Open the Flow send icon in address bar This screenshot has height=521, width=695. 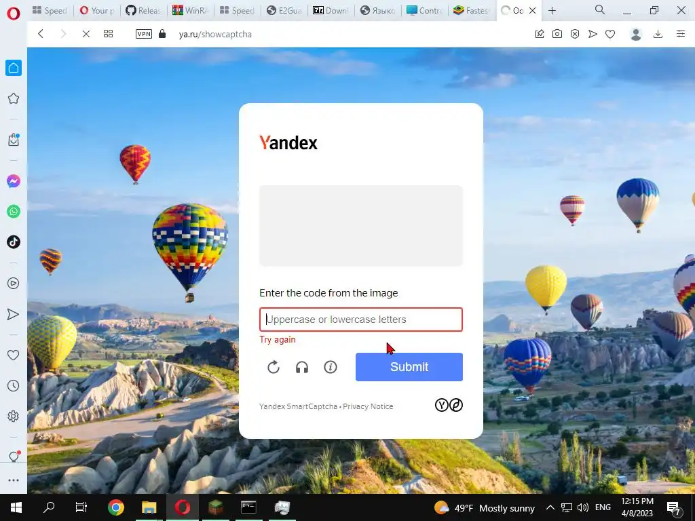tap(593, 34)
